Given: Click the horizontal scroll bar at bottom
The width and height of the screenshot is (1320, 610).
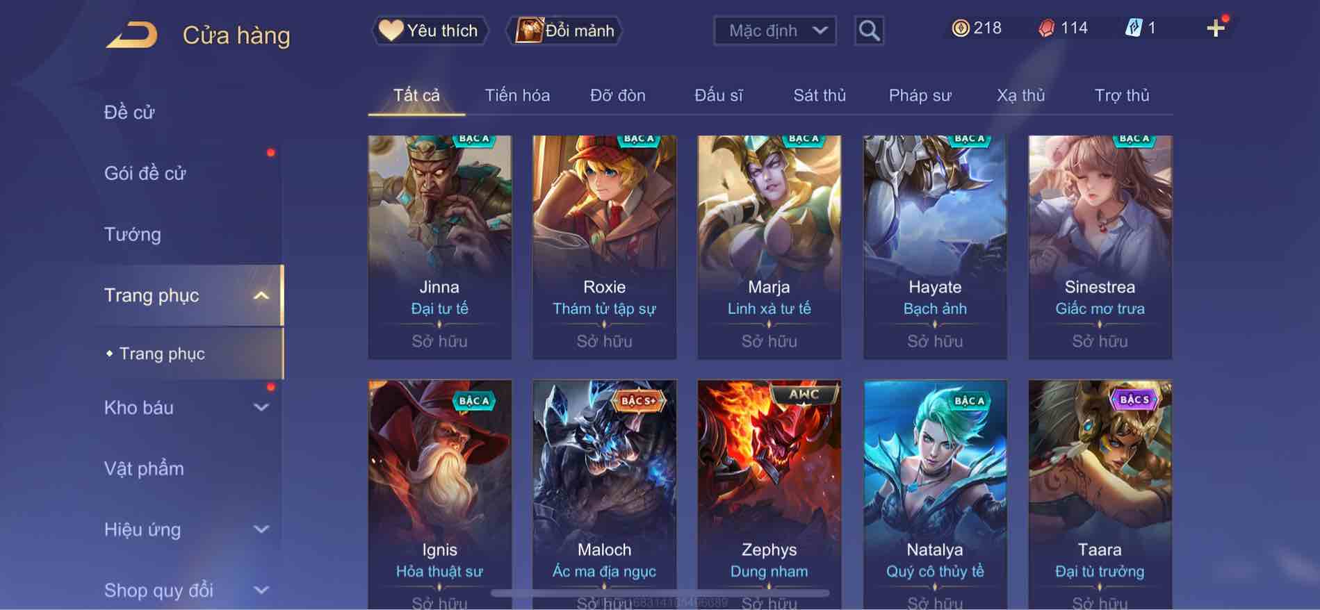Looking at the screenshot, I should pyautogui.click(x=660, y=593).
